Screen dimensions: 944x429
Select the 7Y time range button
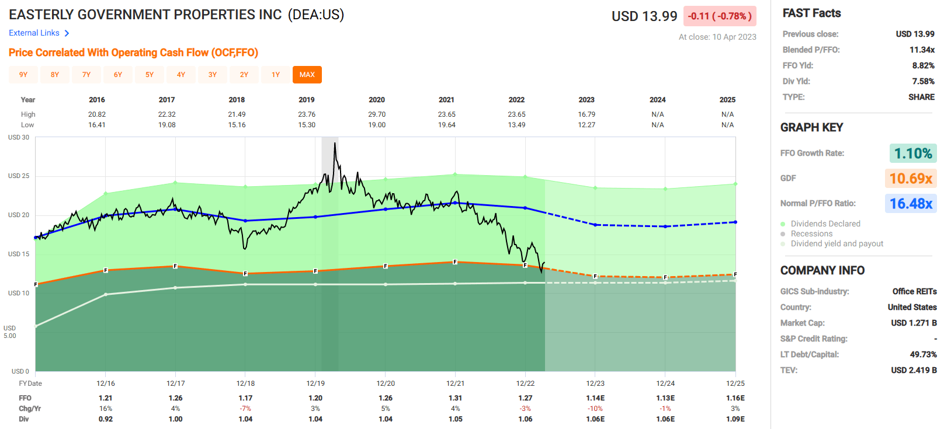click(x=86, y=75)
